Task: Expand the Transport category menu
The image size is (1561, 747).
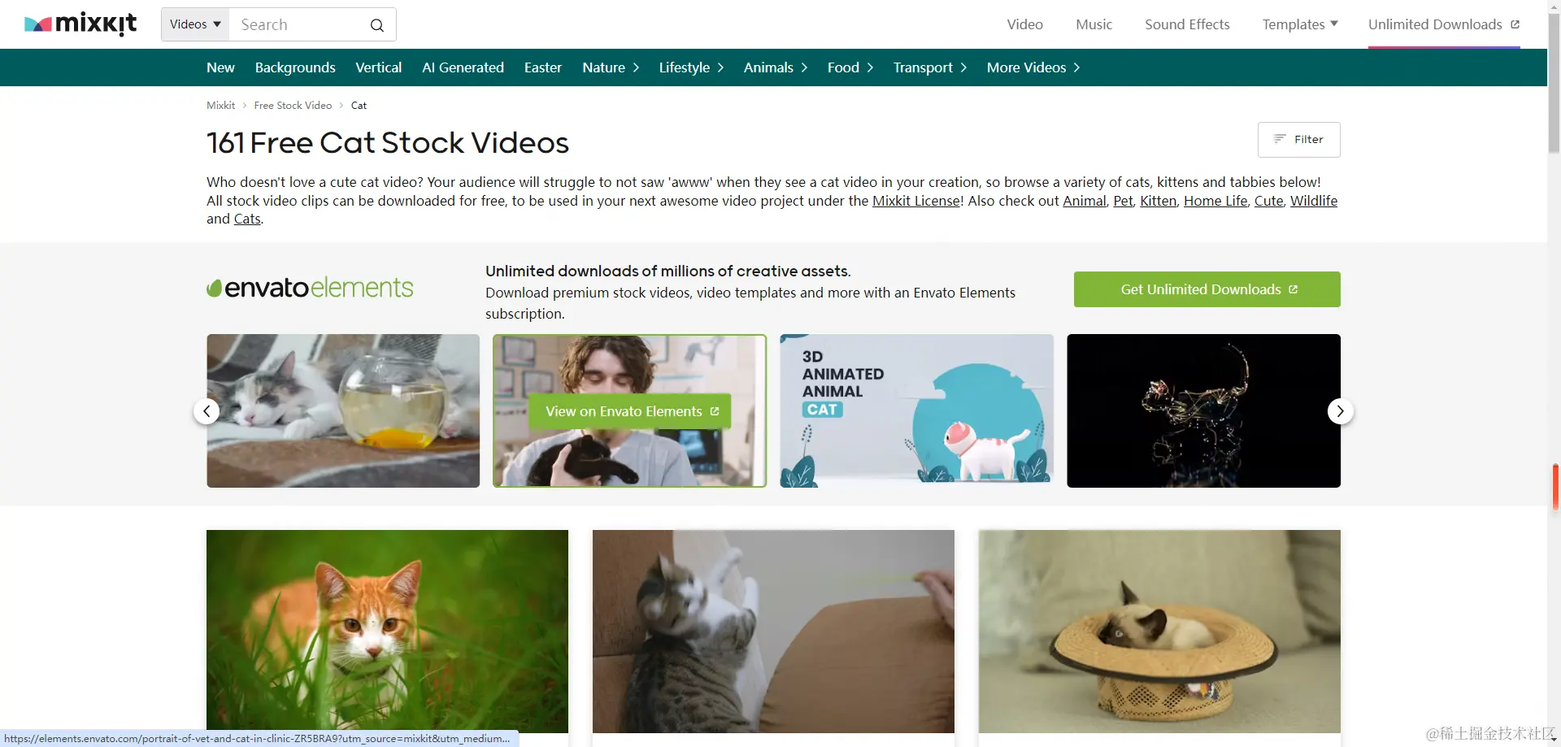Action: coord(930,67)
